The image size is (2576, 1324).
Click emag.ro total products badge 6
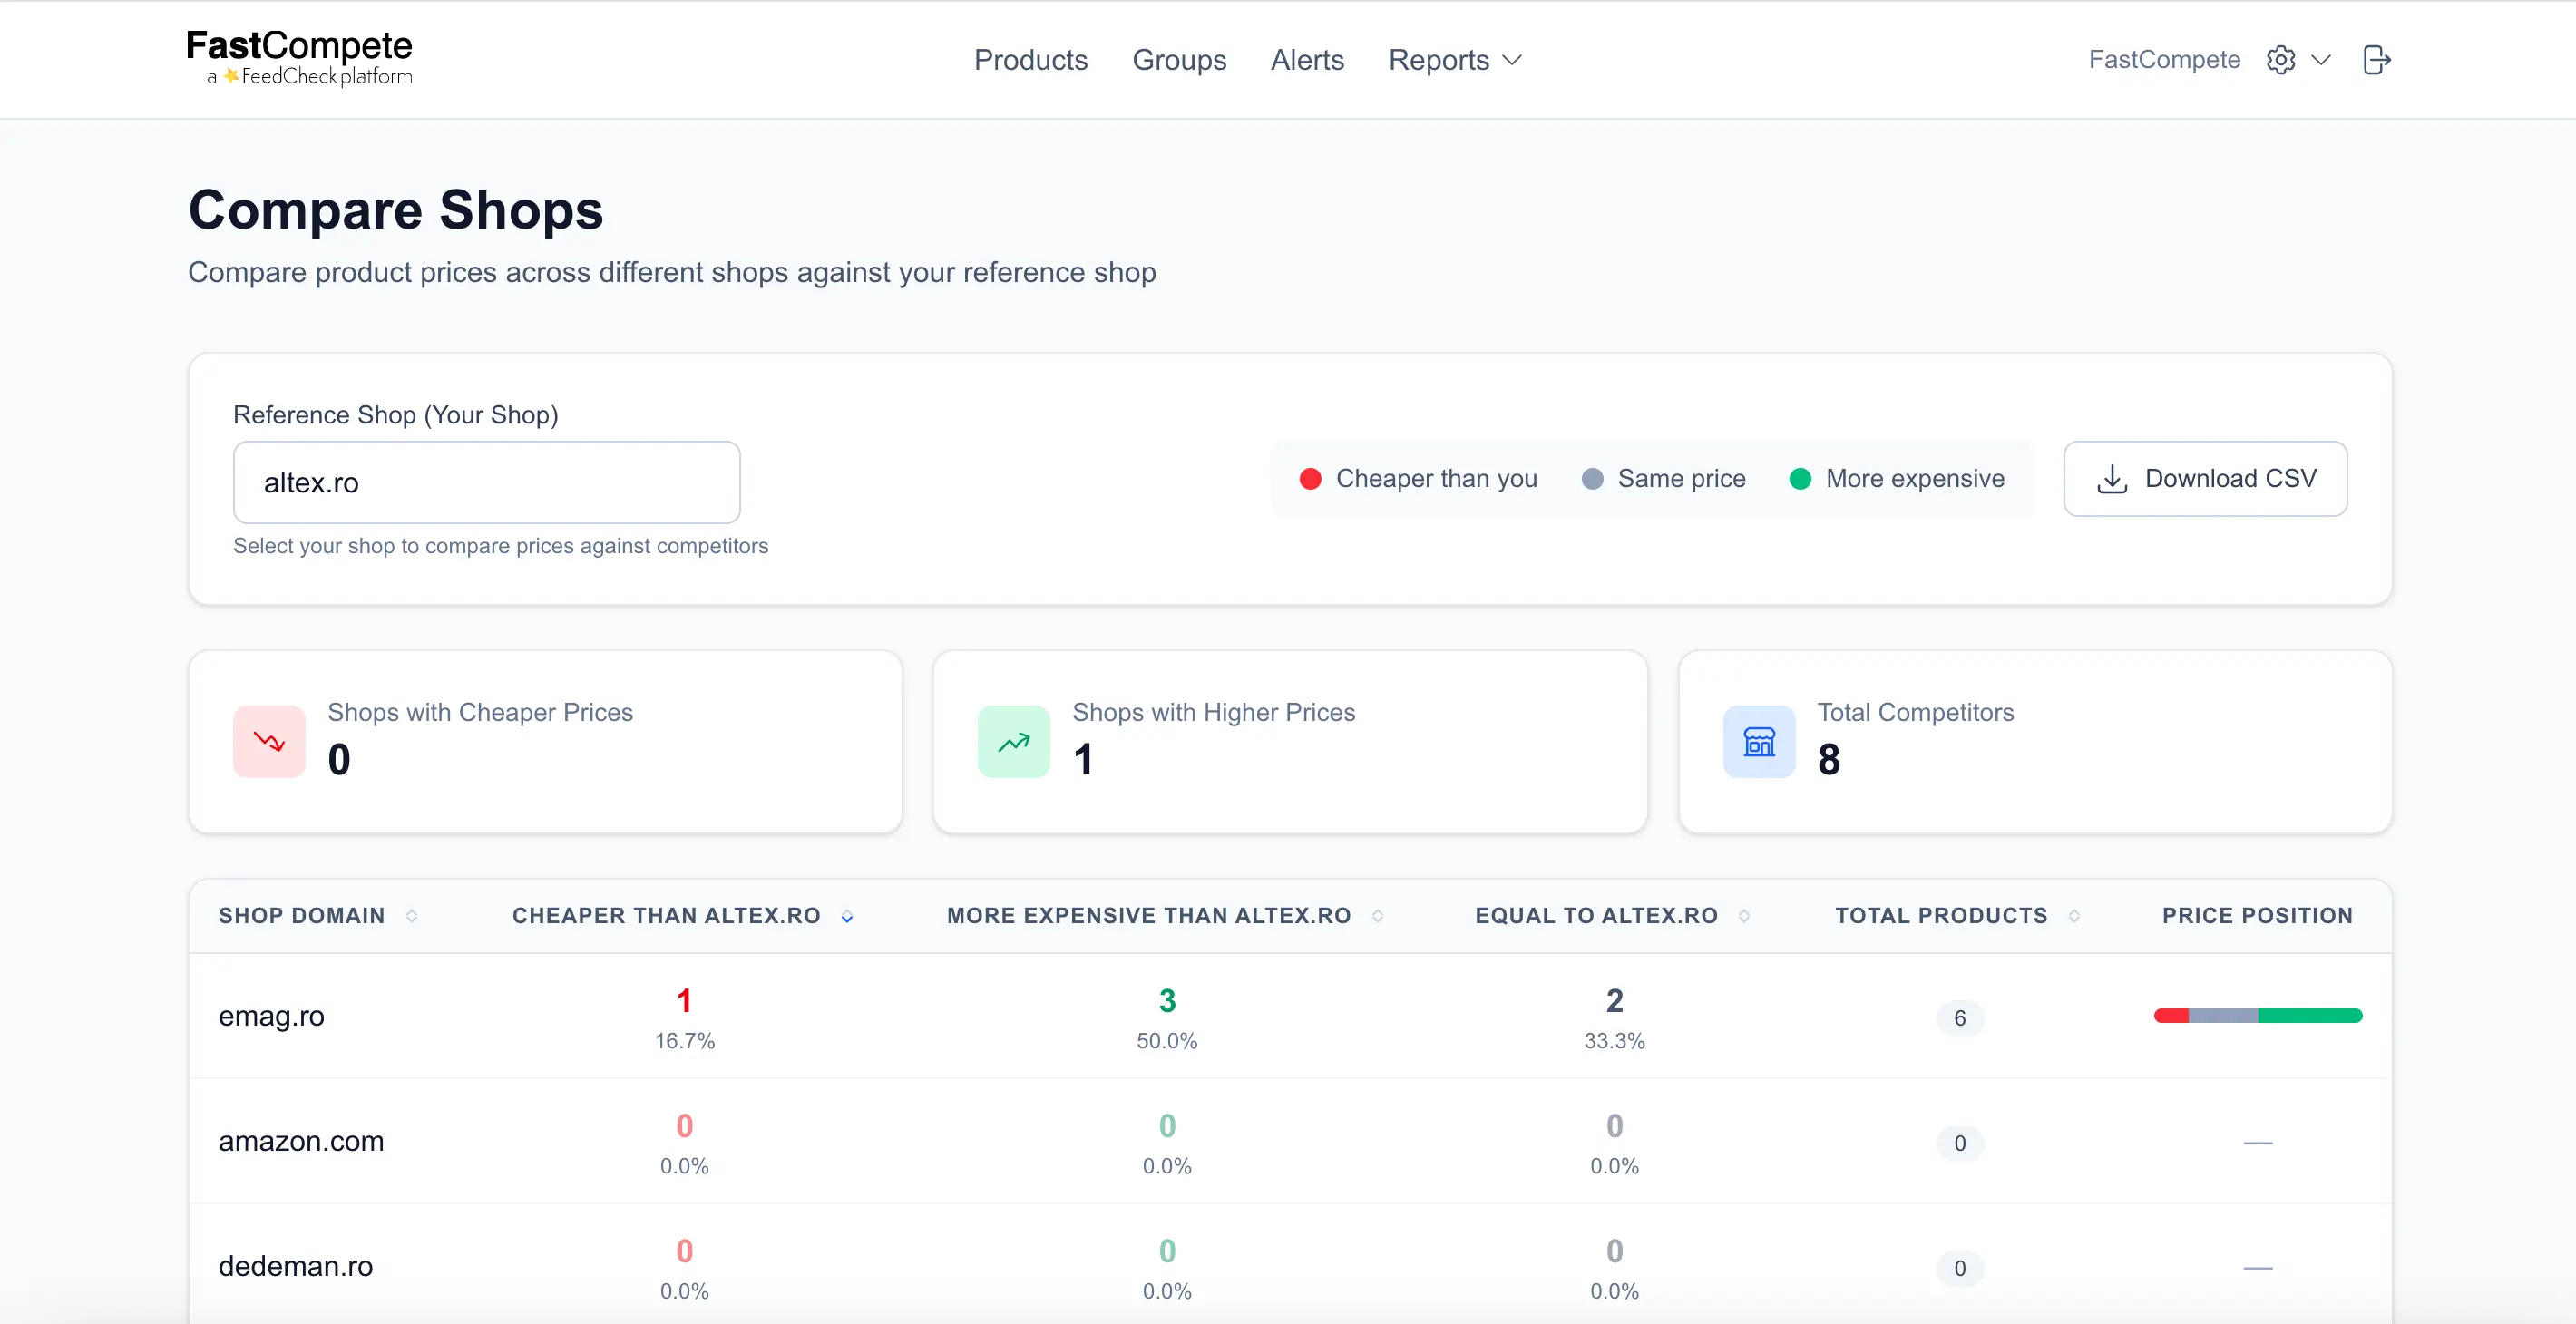pyautogui.click(x=1960, y=1018)
